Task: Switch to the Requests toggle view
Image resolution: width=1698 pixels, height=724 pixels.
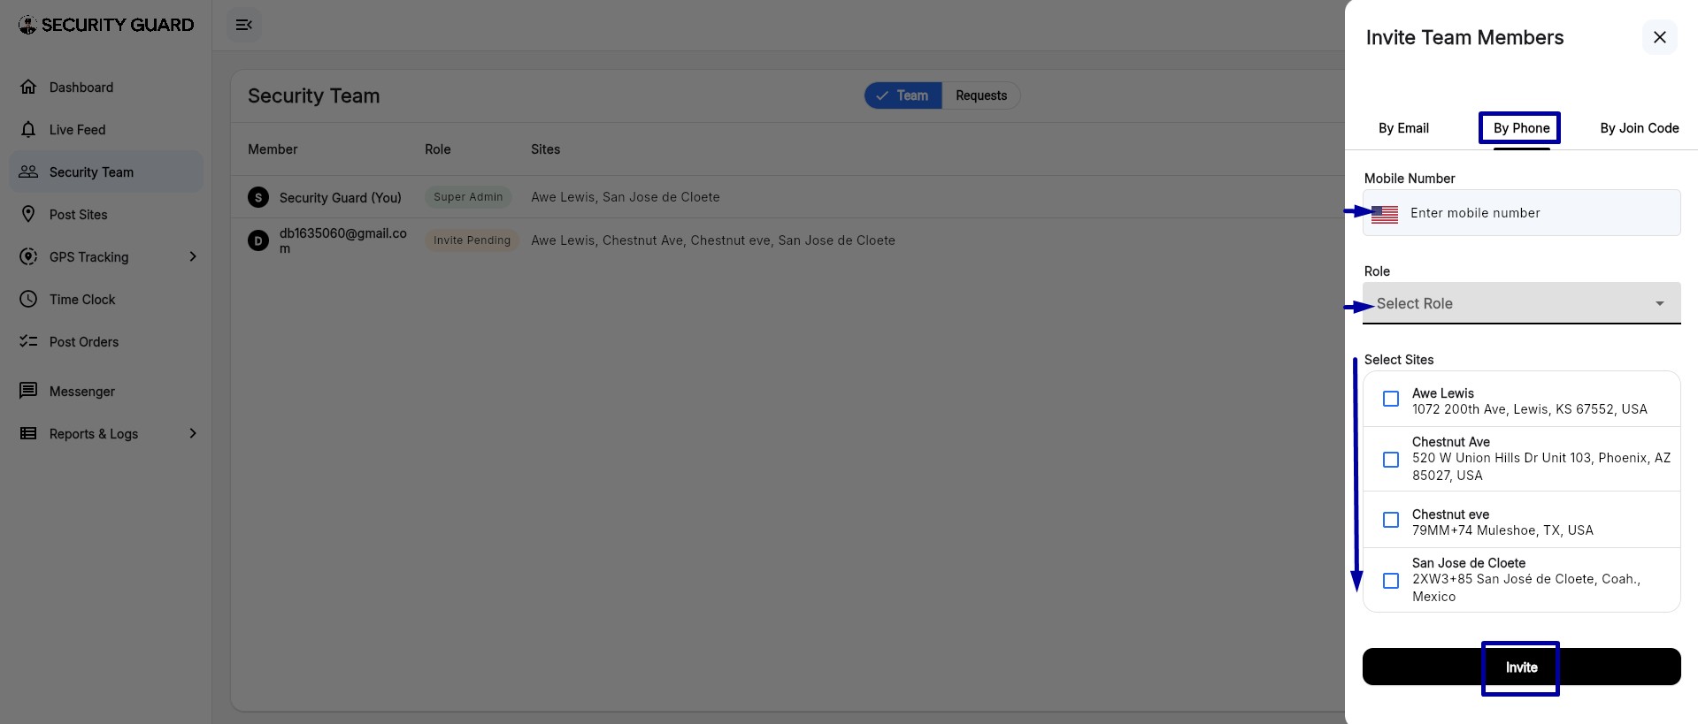Action: pyautogui.click(x=981, y=95)
